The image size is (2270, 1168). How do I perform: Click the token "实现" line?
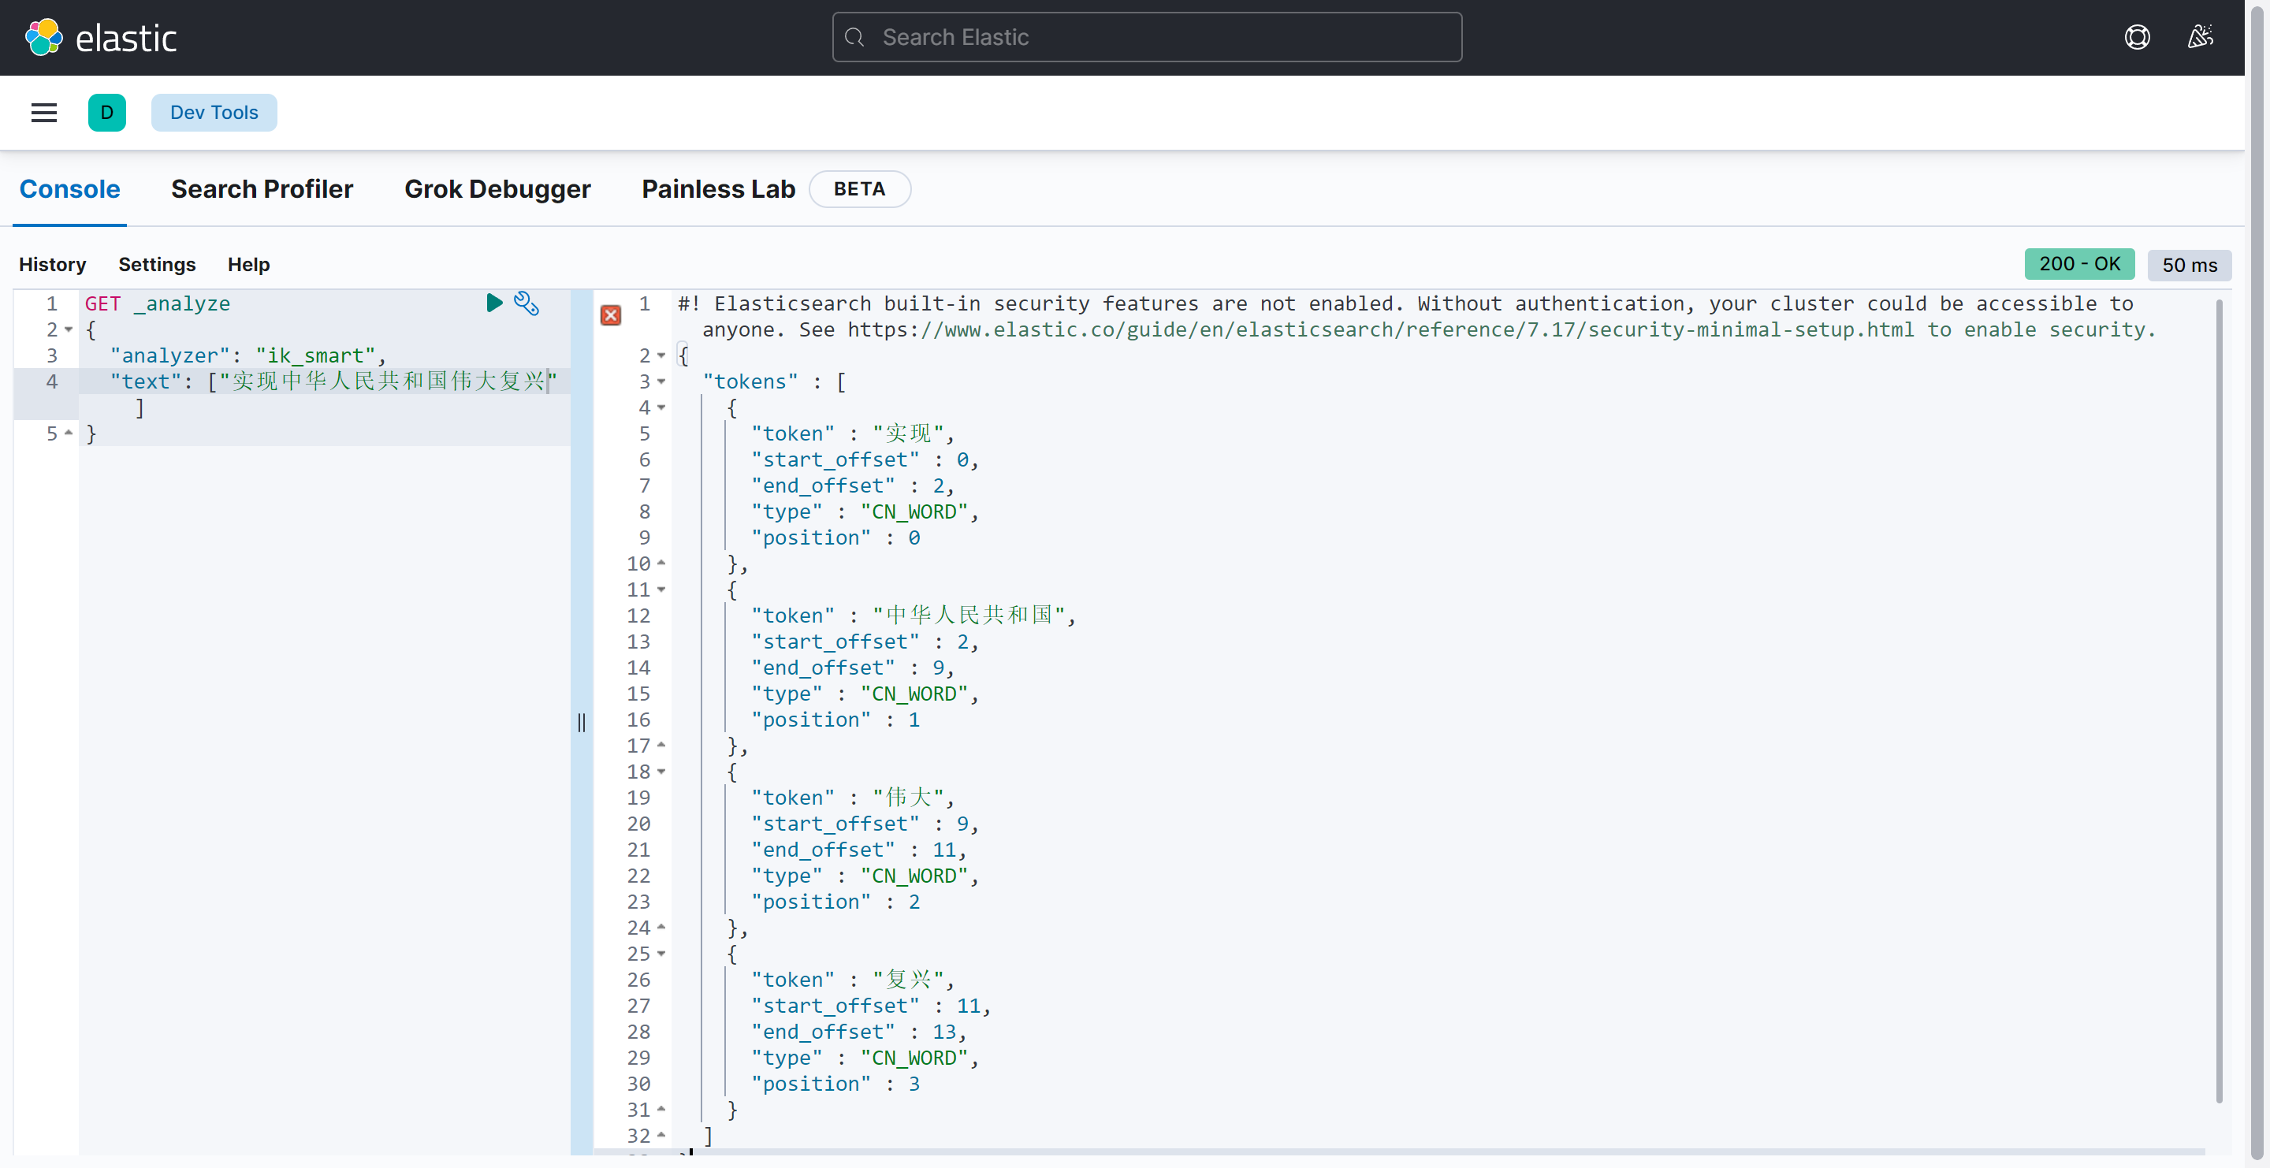click(x=852, y=433)
